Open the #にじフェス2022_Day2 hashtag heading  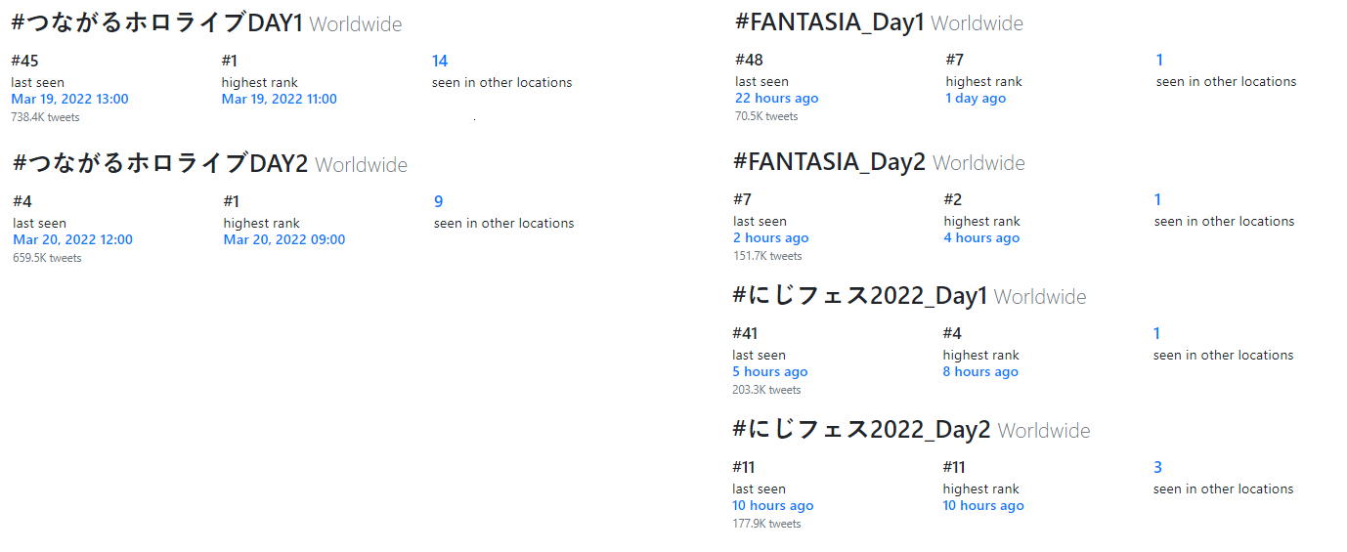coord(861,430)
